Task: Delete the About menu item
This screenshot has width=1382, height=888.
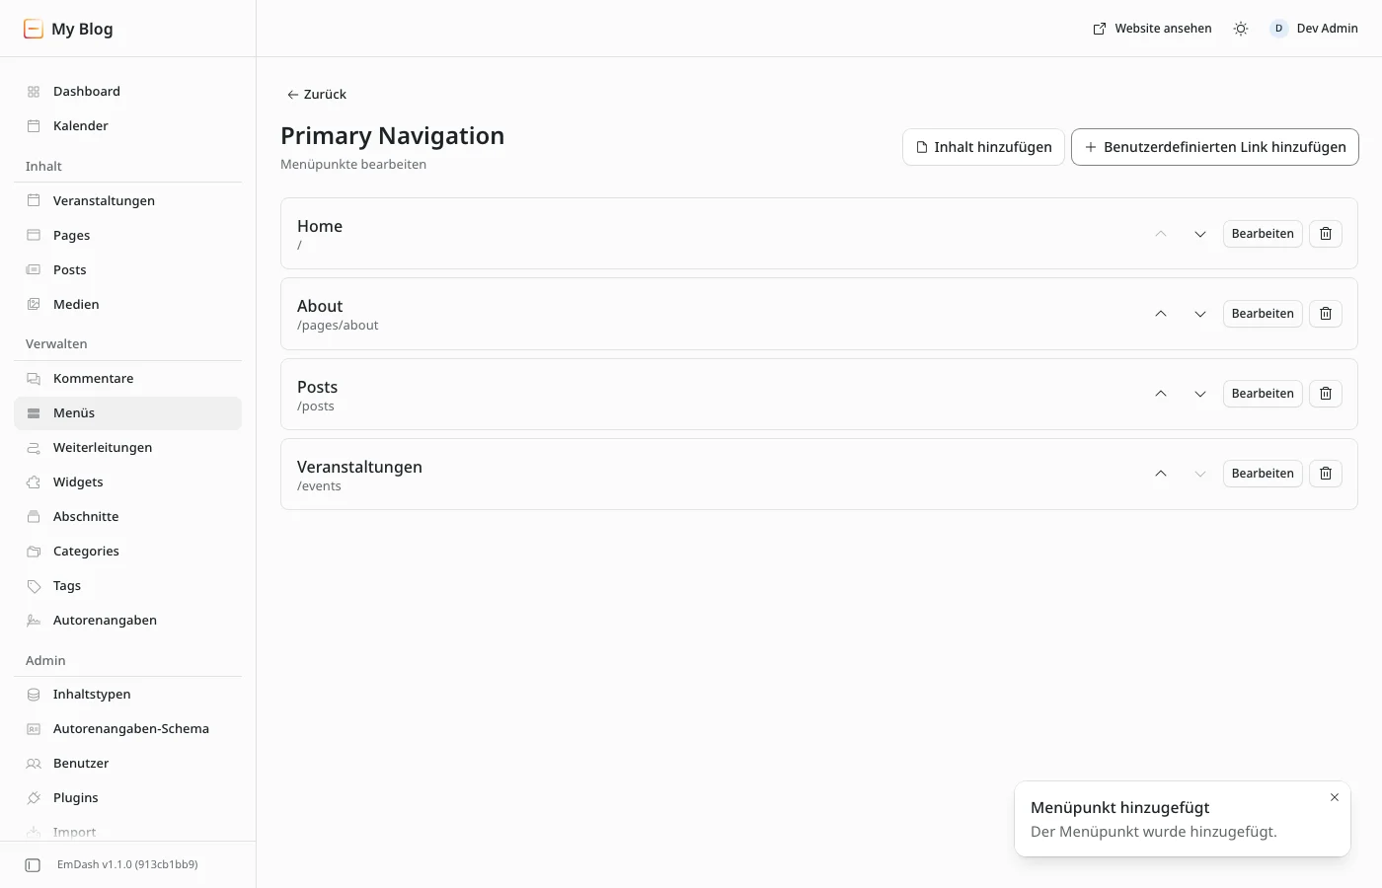Action: point(1326,314)
